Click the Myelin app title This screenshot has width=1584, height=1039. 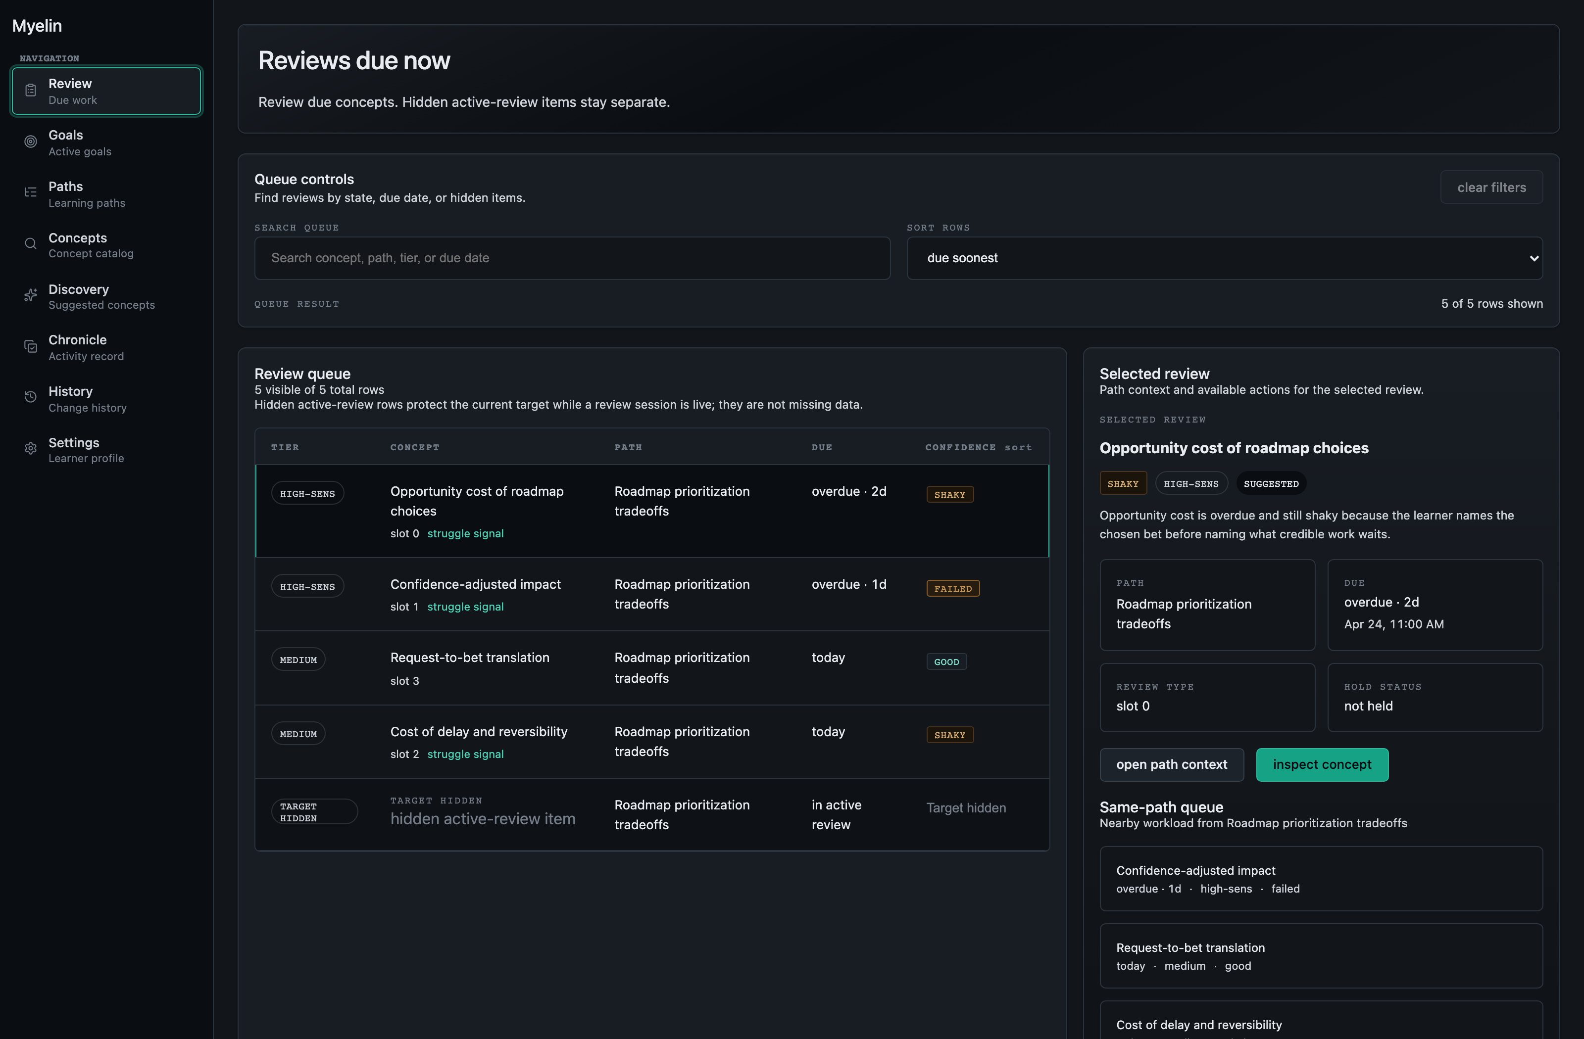point(37,26)
